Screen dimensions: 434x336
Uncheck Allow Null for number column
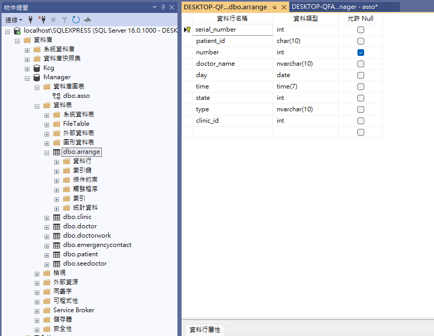tap(361, 52)
